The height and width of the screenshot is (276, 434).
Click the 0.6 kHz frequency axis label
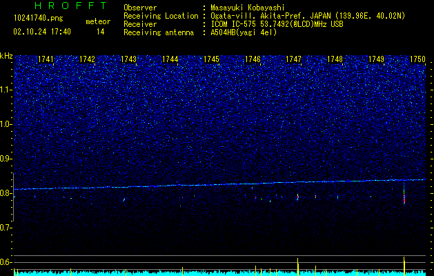pos(5,262)
